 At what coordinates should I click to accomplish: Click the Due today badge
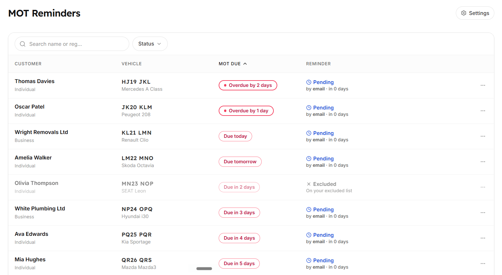[x=235, y=136]
